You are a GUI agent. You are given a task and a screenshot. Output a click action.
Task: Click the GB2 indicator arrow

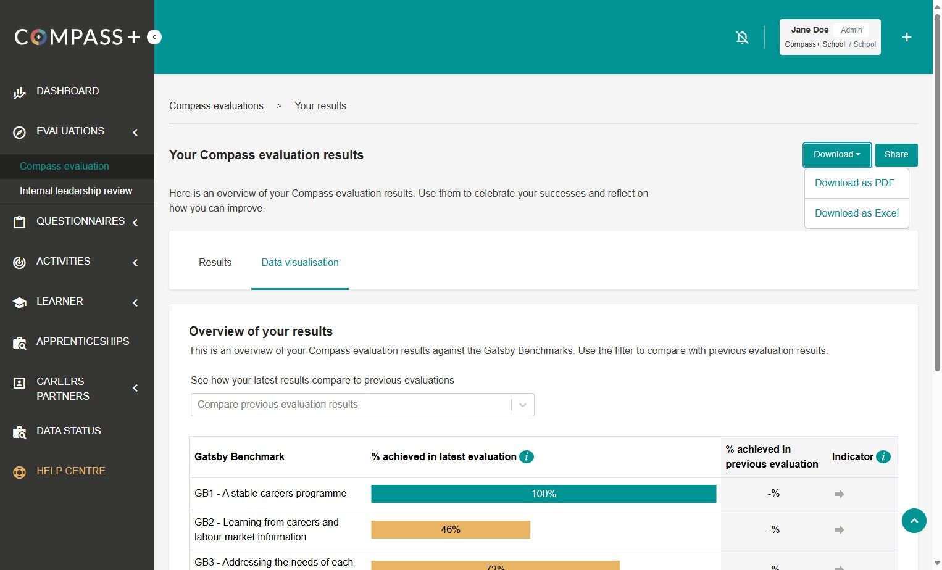[x=839, y=529]
